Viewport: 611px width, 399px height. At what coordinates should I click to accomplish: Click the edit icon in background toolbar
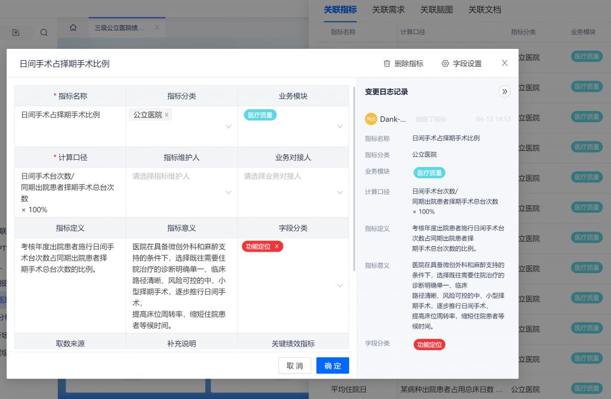(16, 32)
